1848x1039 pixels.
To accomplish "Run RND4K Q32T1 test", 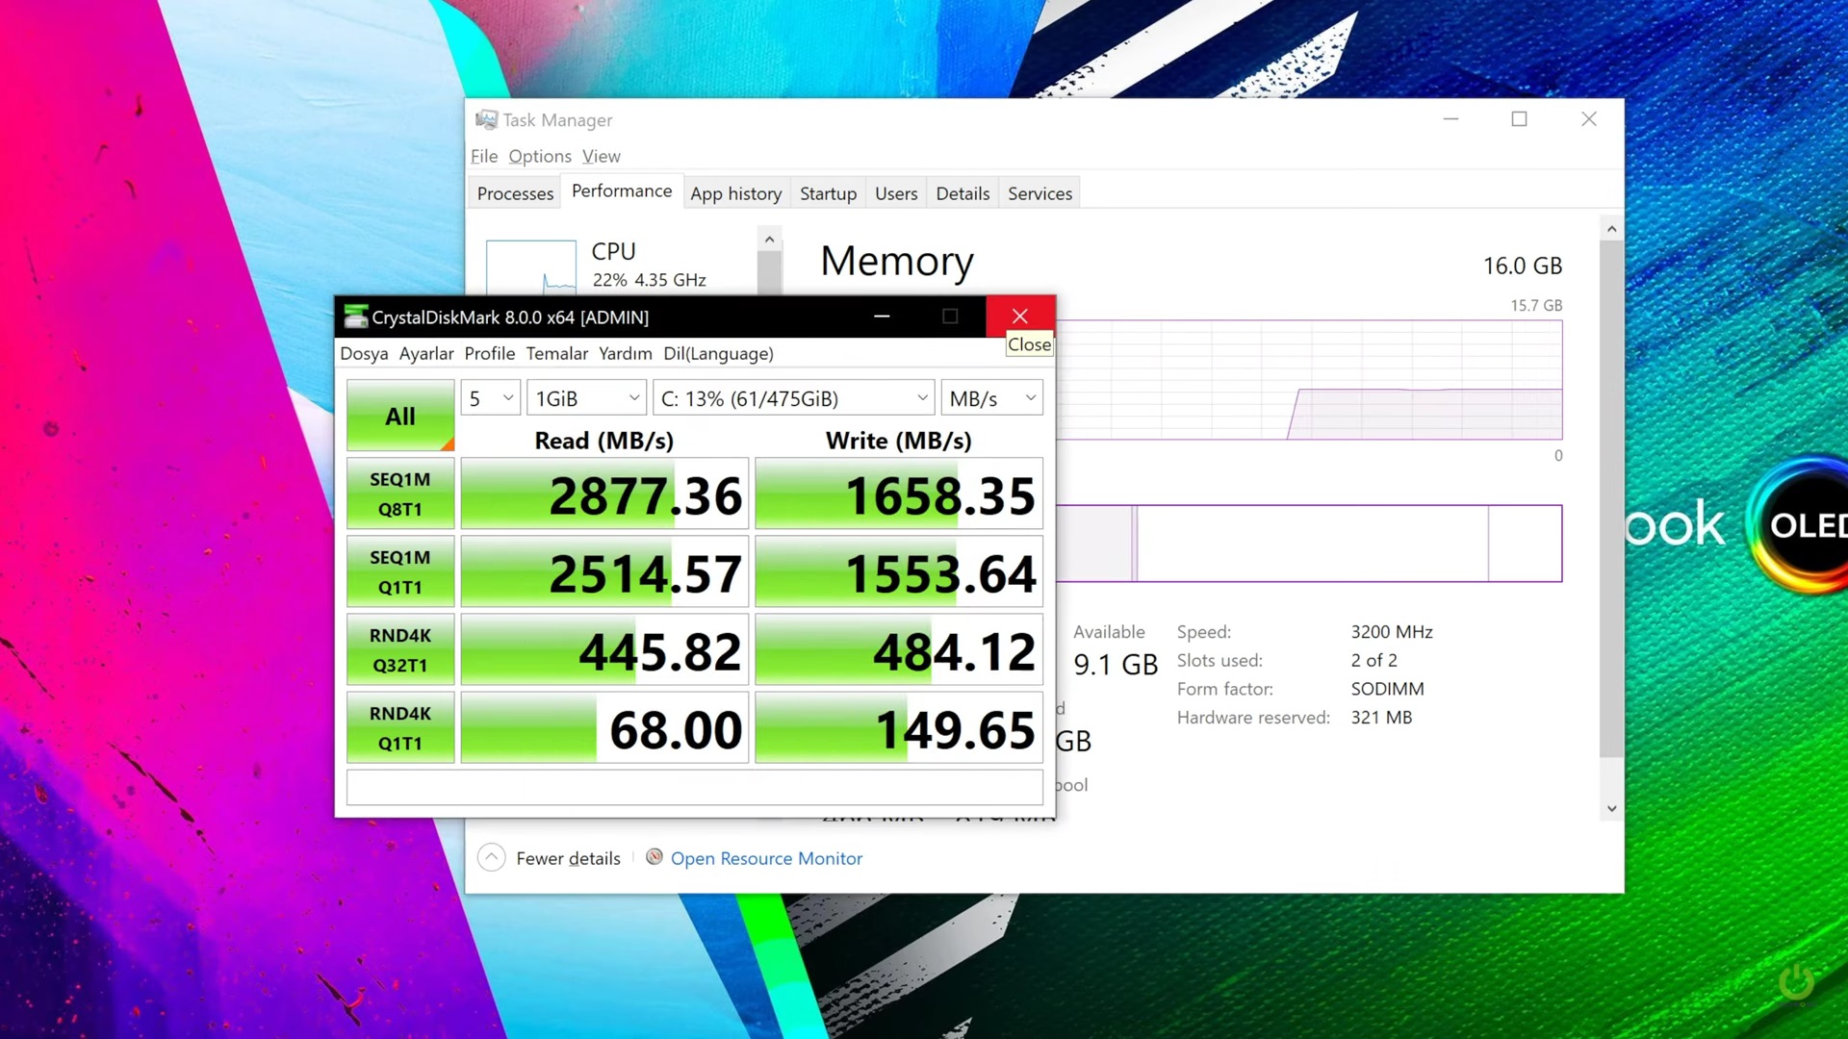I will click(400, 649).
